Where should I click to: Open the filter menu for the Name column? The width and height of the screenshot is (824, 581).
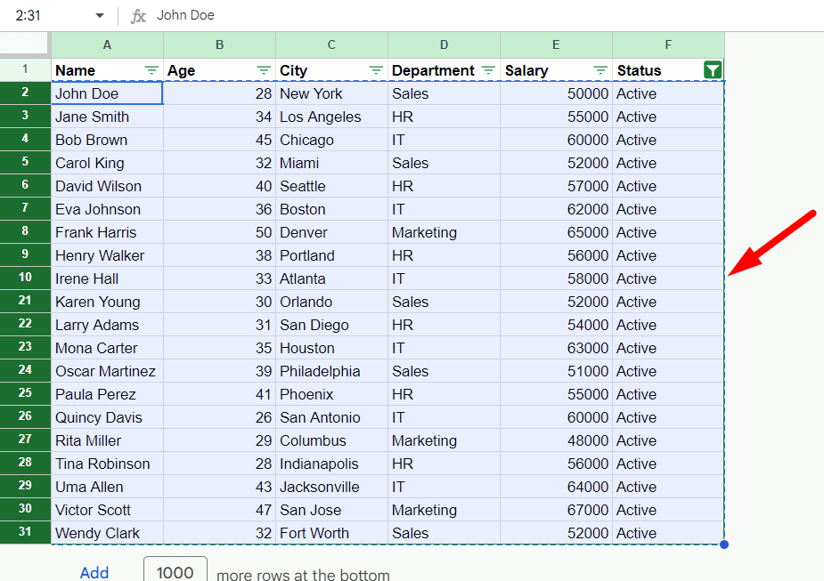(x=151, y=69)
